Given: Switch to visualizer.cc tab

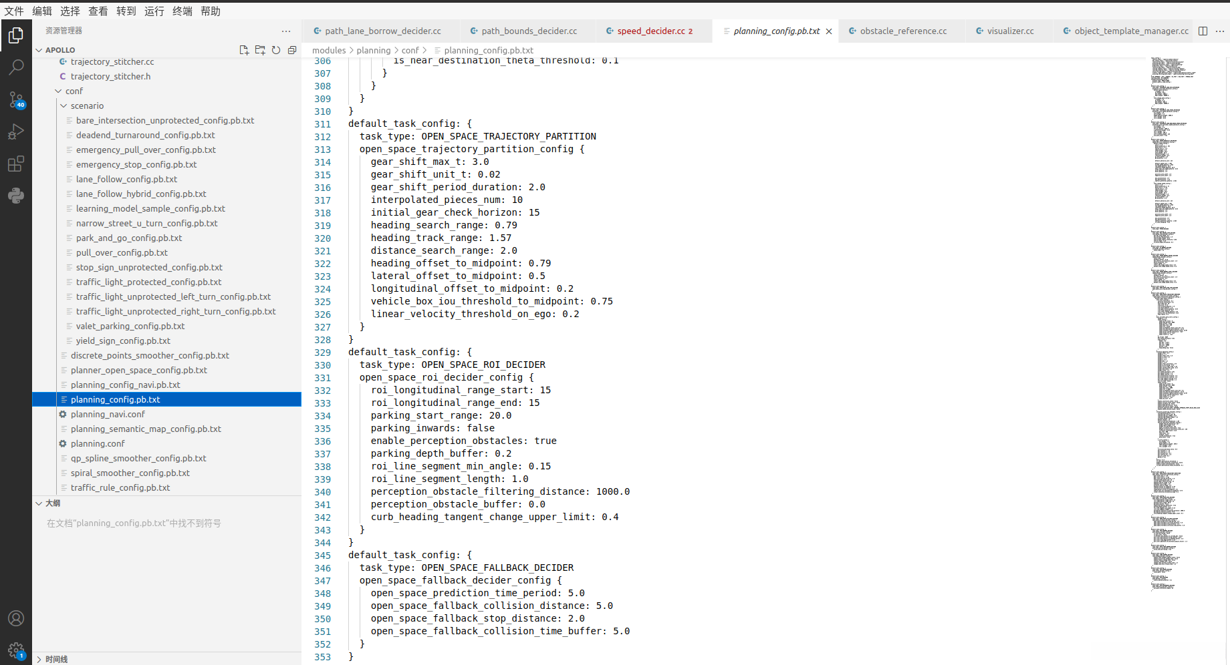Looking at the screenshot, I should coord(1008,31).
